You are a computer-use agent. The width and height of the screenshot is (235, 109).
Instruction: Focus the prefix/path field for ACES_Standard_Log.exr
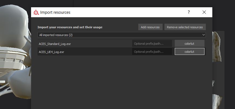tap(152, 44)
